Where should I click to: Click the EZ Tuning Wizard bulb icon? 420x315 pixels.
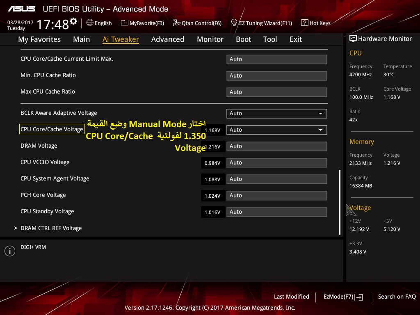(x=234, y=23)
